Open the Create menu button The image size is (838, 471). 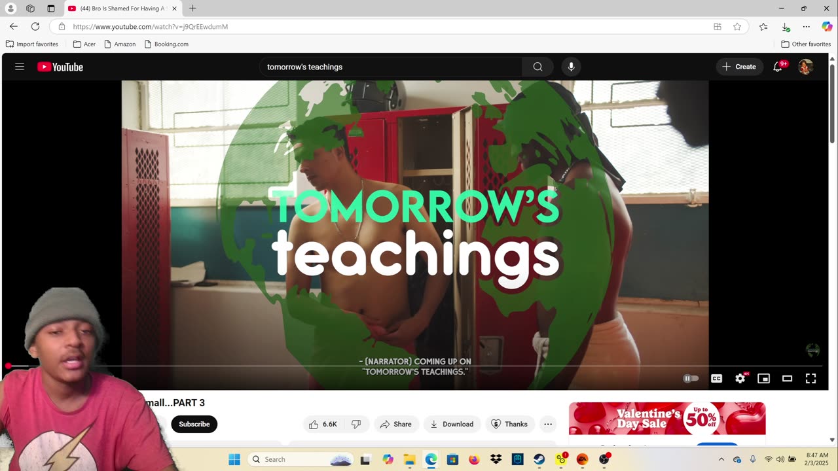pos(739,67)
